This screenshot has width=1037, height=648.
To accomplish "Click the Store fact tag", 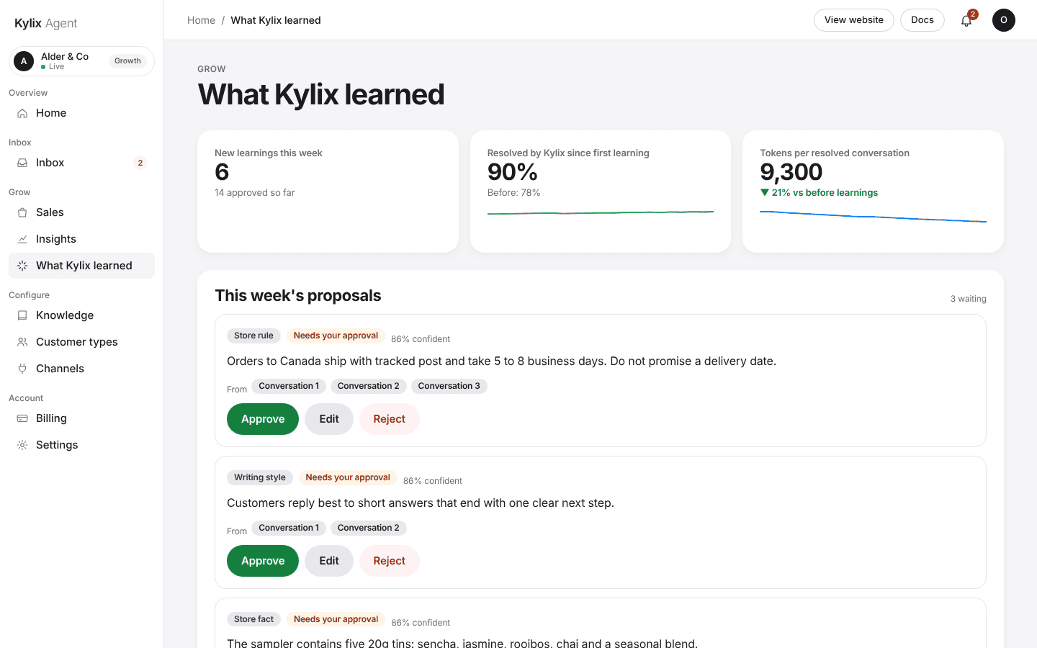I will [253, 619].
